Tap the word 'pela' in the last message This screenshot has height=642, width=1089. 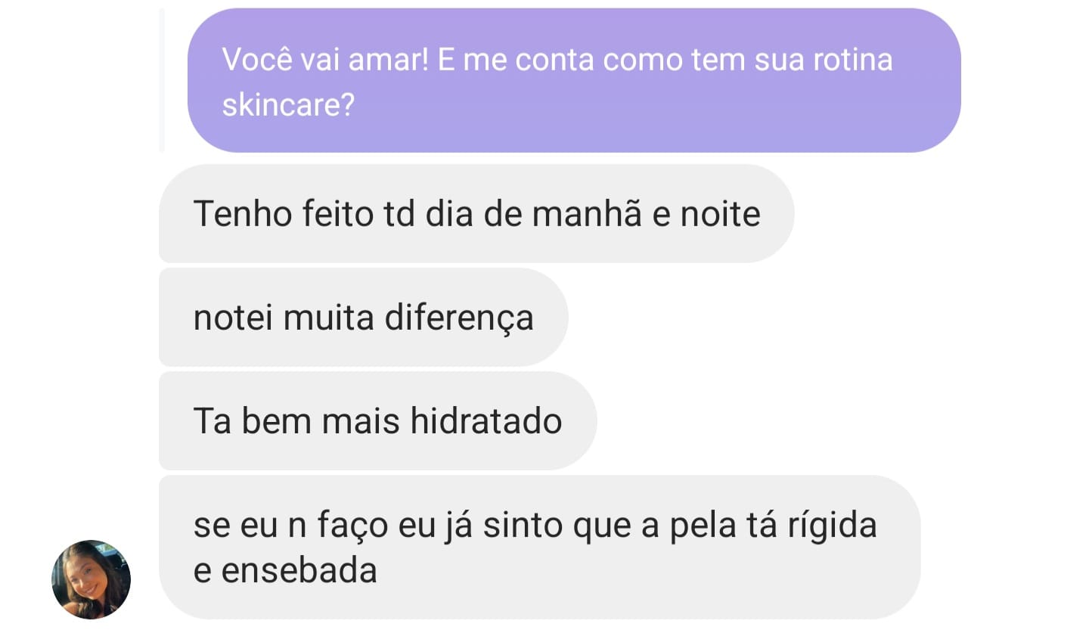click(x=703, y=525)
